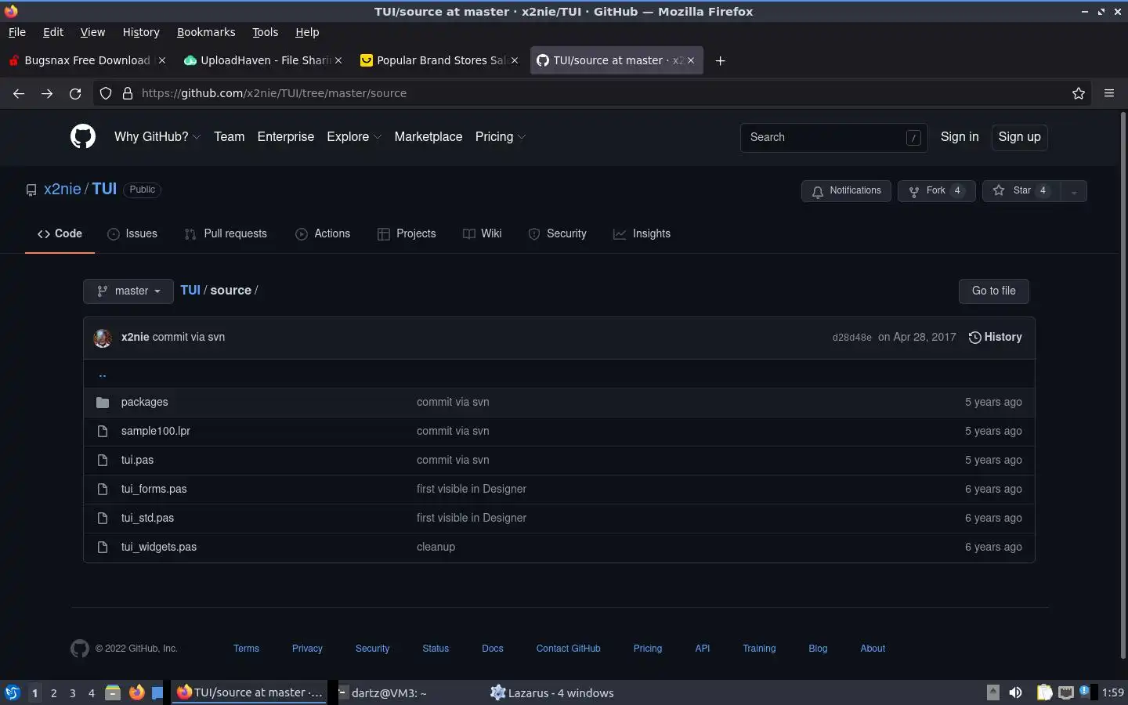The height and width of the screenshot is (705, 1128).
Task: Open commit History link
Action: 996,337
